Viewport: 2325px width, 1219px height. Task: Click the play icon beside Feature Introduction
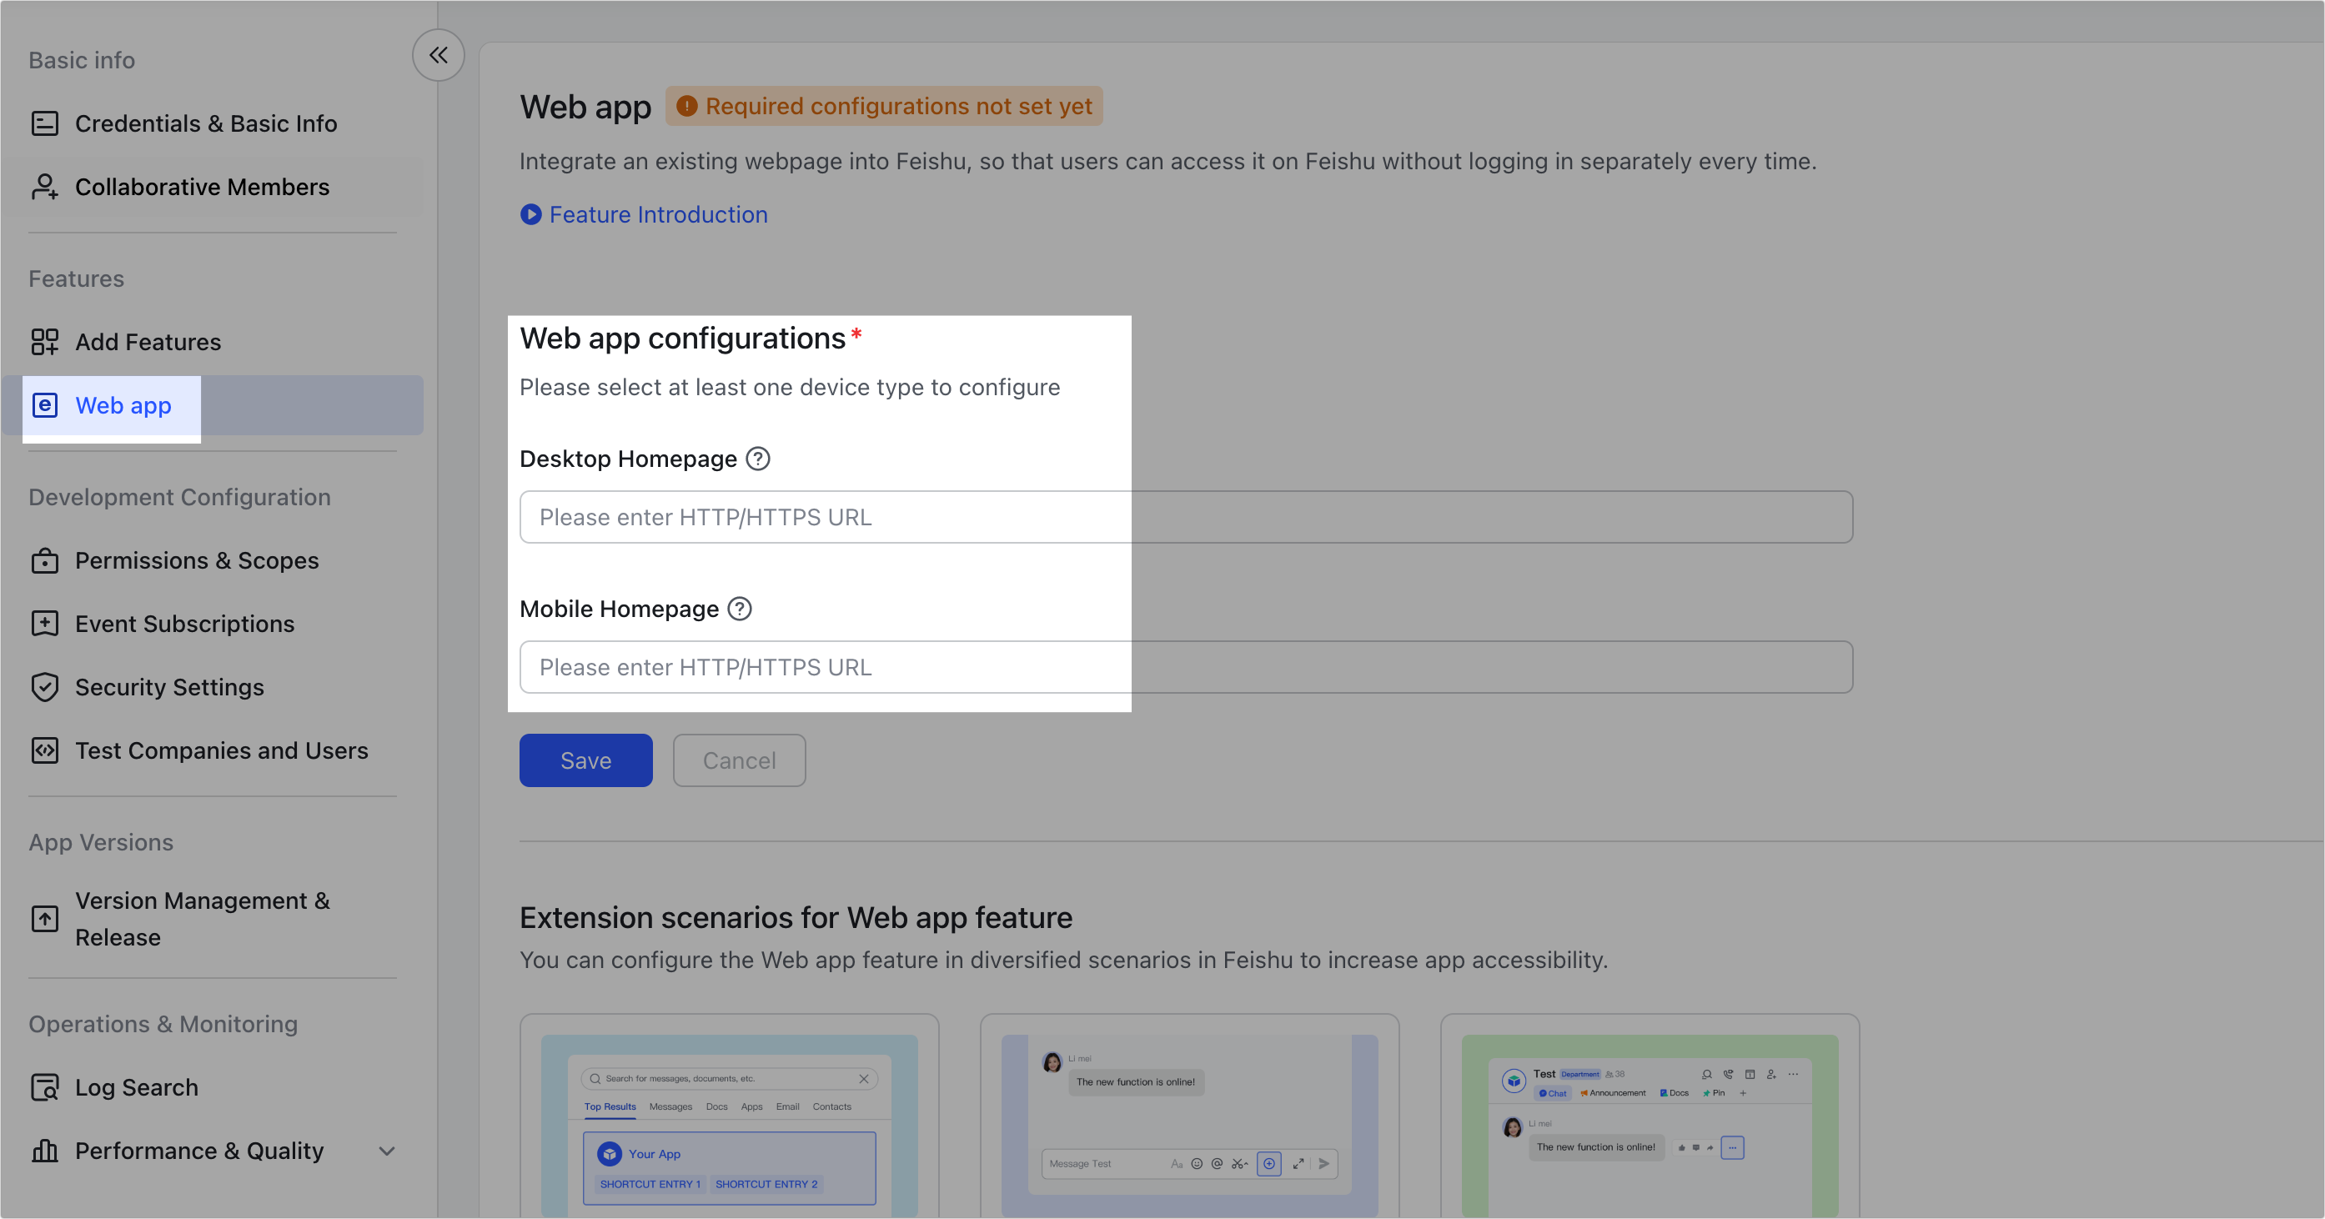[x=530, y=213]
